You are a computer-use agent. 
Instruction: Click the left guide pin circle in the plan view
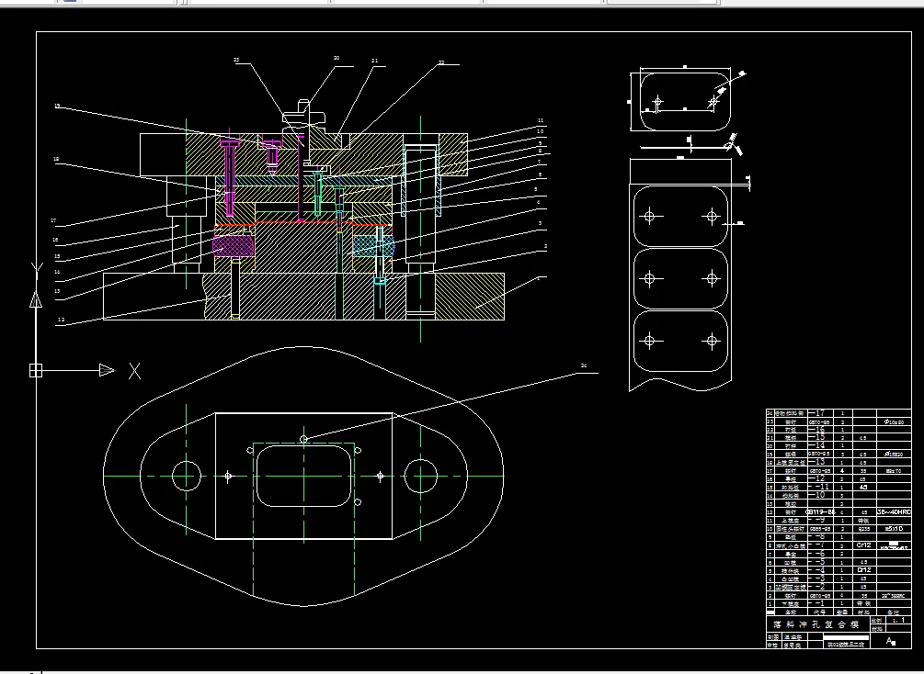click(x=187, y=476)
